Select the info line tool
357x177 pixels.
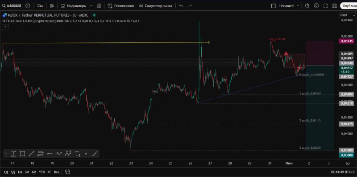click(x=95, y=154)
